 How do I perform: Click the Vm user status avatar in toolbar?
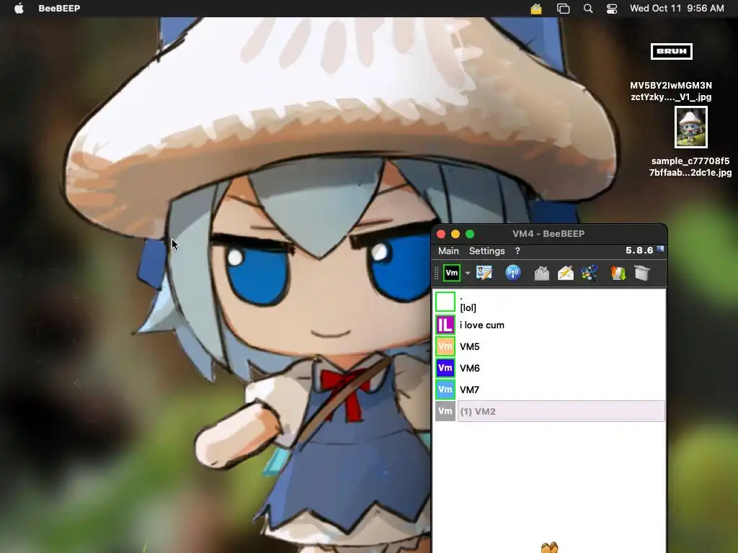(x=451, y=273)
